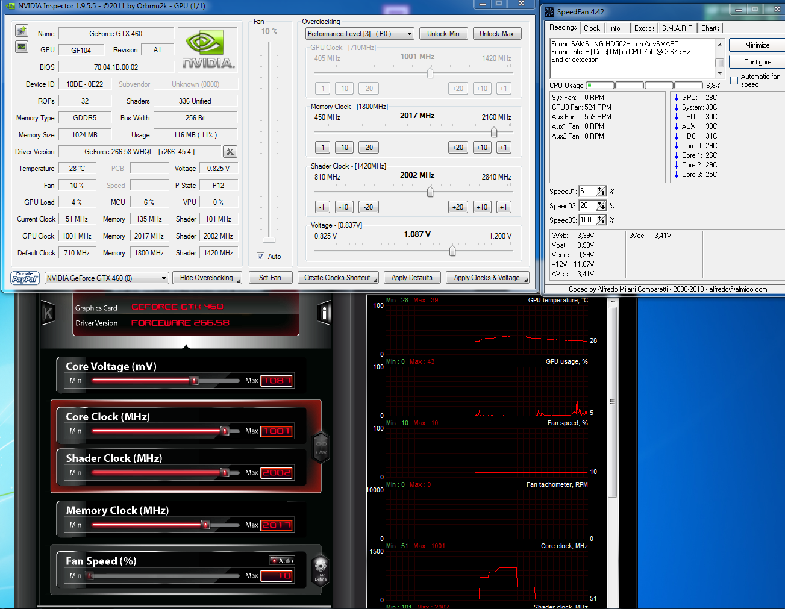785x609 pixels.
Task: Enable Automatic fan speed in SpeedFan
Action: coord(734,80)
